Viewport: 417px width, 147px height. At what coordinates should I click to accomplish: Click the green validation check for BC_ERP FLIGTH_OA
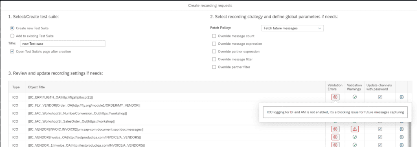pyautogui.click(x=355, y=97)
